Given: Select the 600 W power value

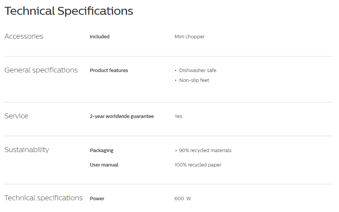Looking at the screenshot, I should click(183, 199).
